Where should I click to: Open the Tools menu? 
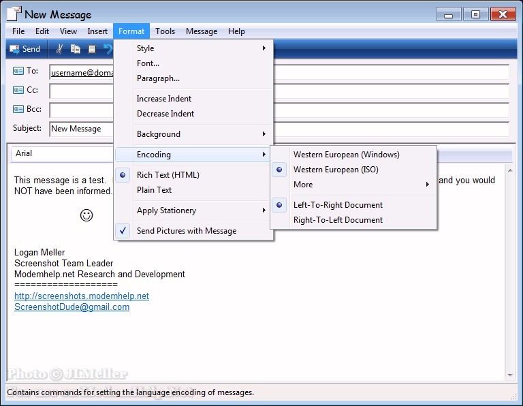click(165, 31)
